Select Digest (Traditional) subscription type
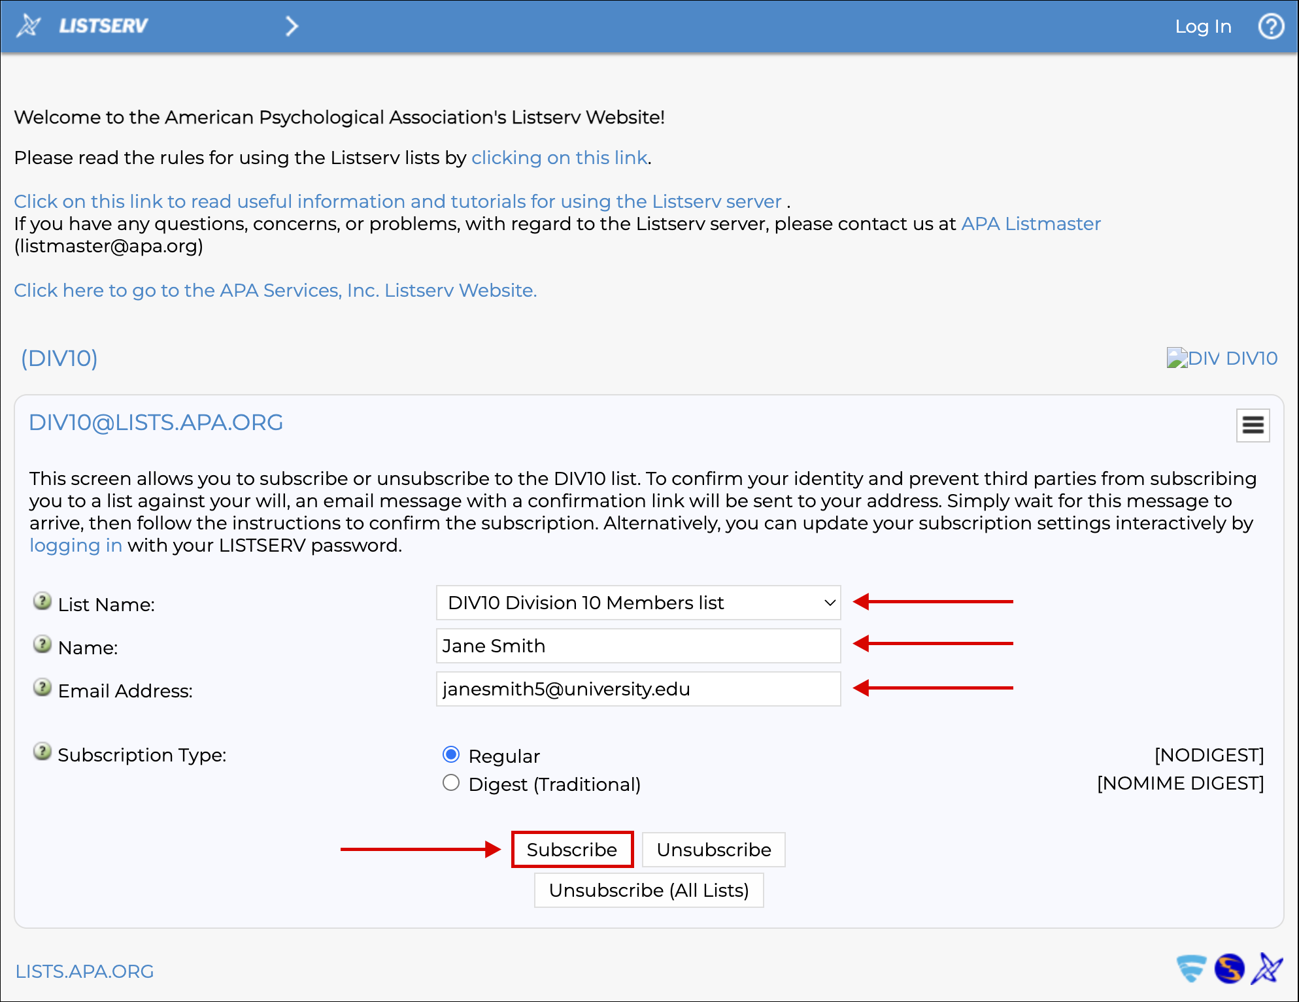The width and height of the screenshot is (1299, 1002). (x=451, y=783)
